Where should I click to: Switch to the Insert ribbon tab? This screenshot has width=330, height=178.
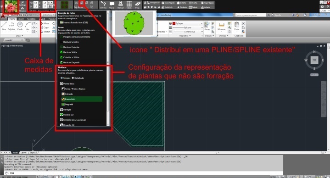[x=21, y=19]
